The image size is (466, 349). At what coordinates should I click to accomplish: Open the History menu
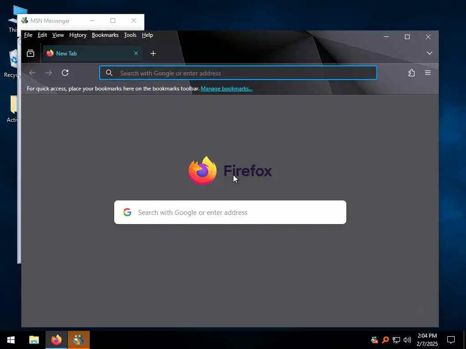(78, 35)
